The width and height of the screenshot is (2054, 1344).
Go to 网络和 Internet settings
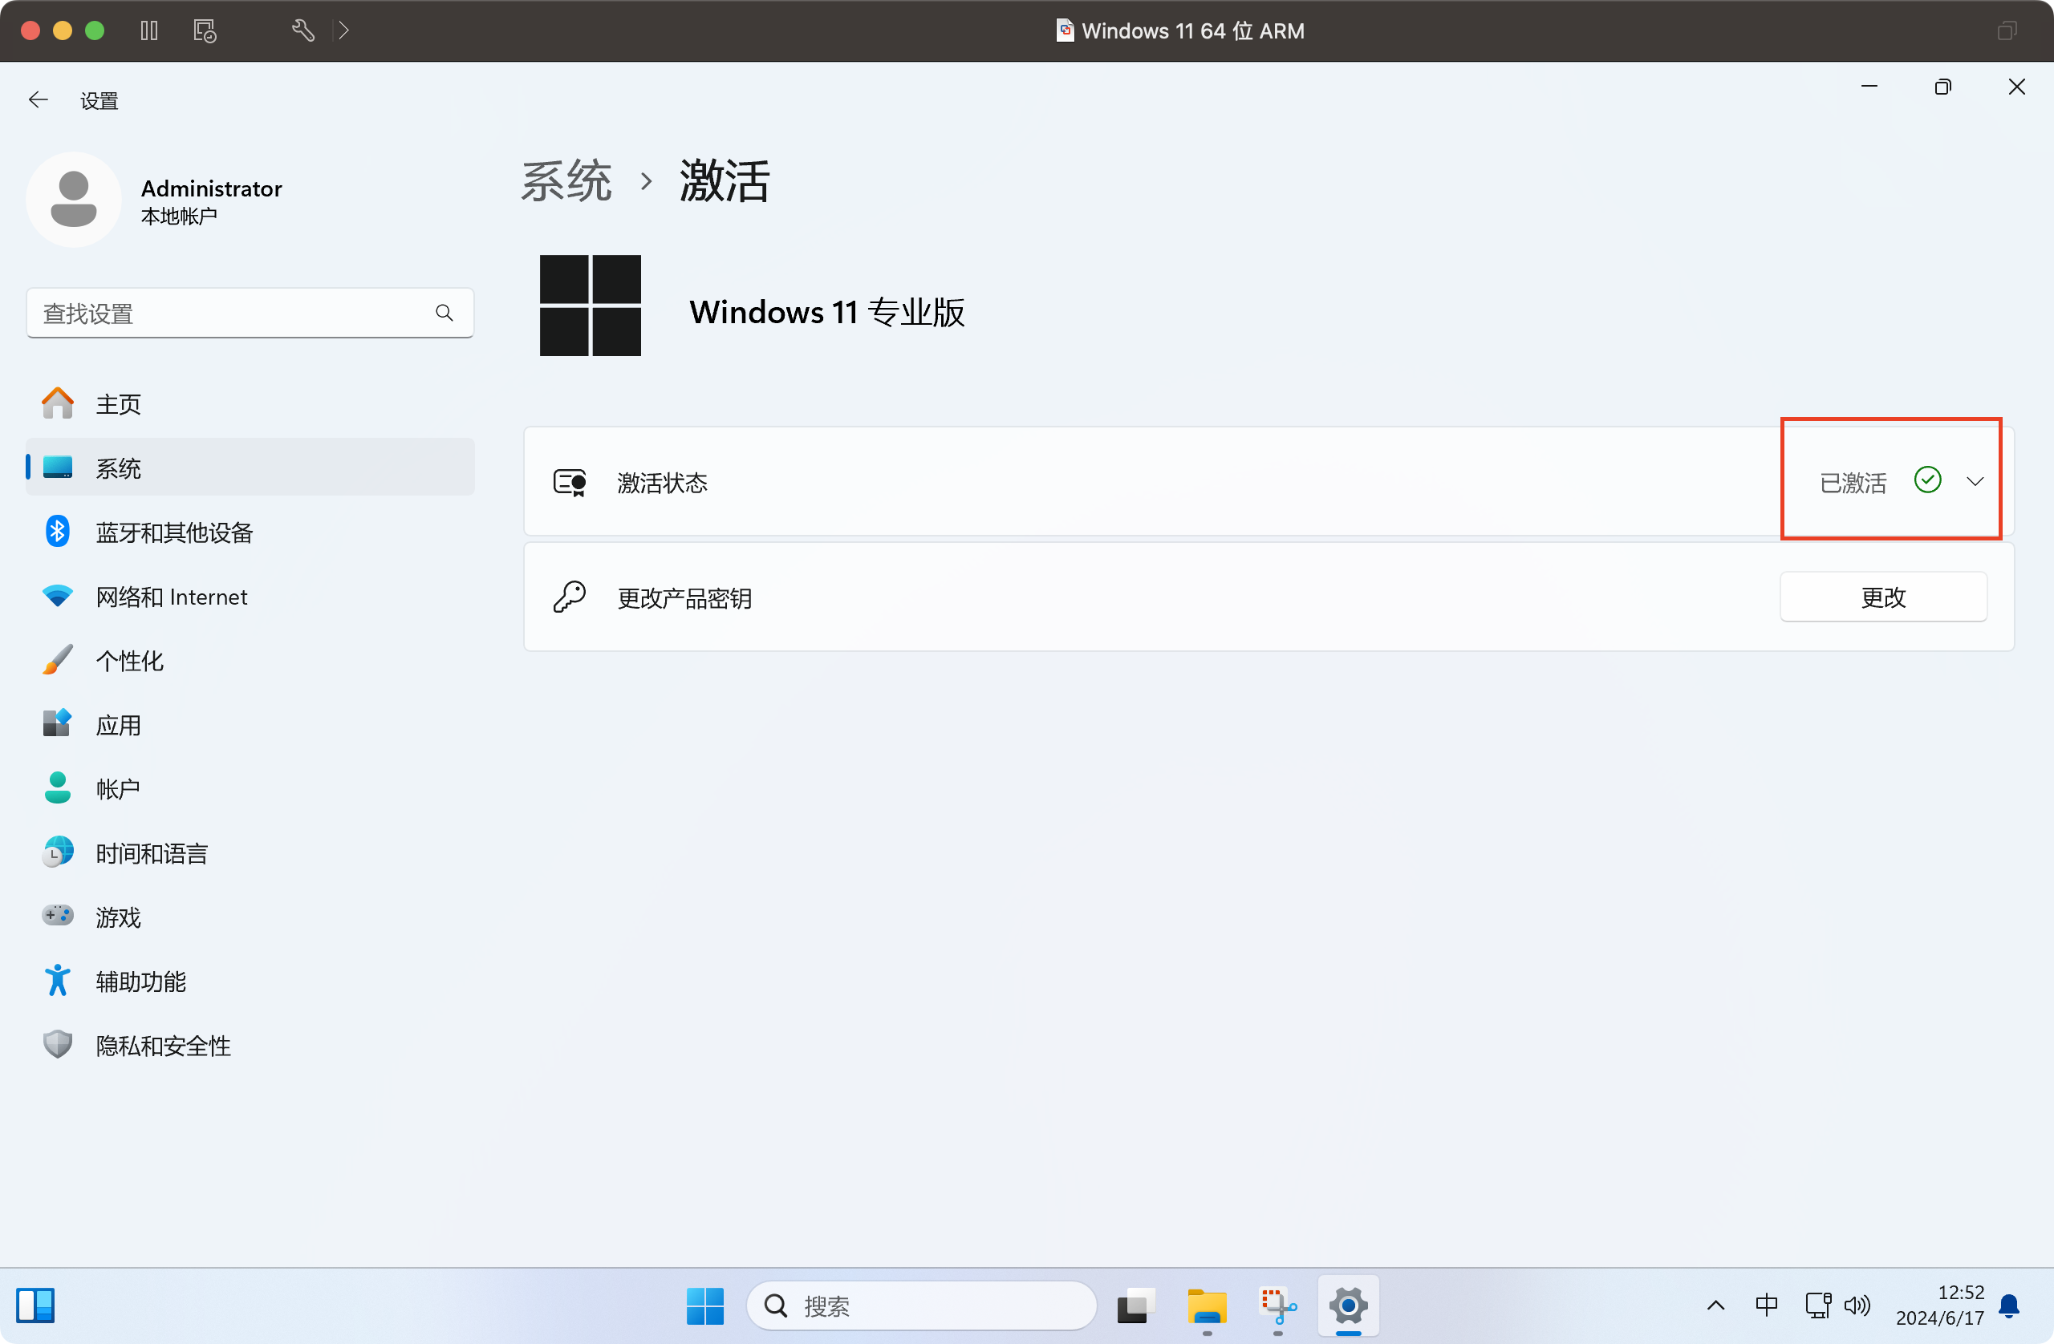tap(250, 597)
